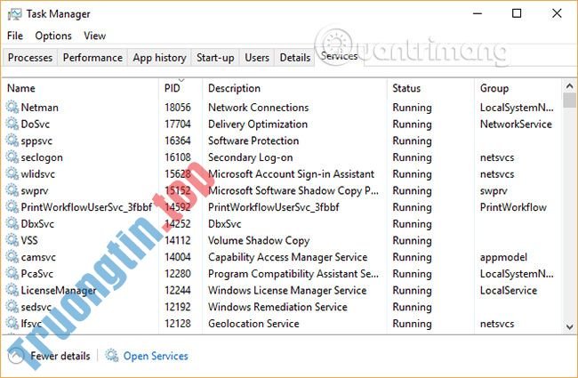Click the Open Services link
This screenshot has height=378, width=578.
point(156,356)
